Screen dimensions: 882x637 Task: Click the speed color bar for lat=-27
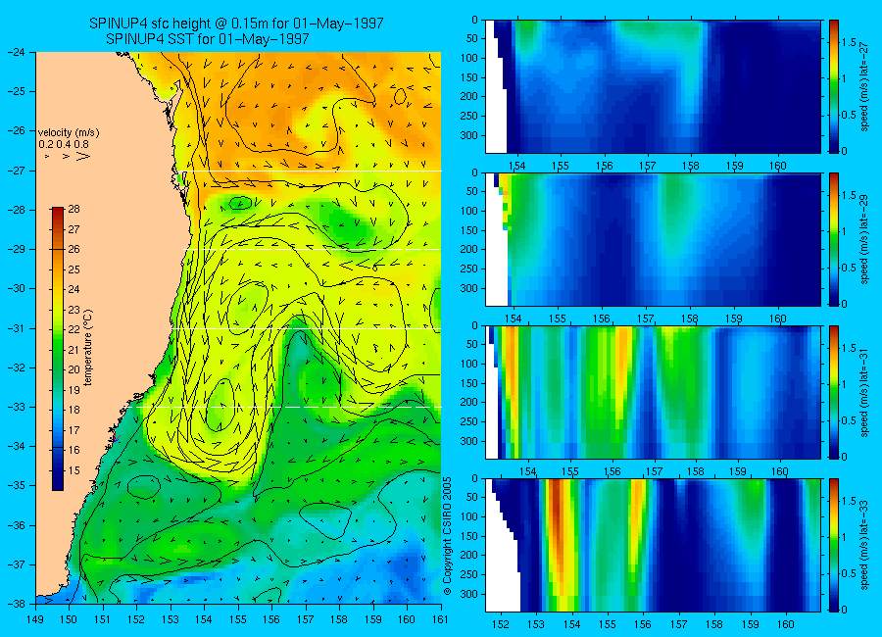[834, 86]
